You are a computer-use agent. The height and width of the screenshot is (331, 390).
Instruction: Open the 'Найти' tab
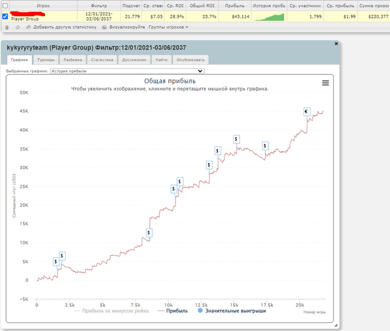pyautogui.click(x=162, y=60)
